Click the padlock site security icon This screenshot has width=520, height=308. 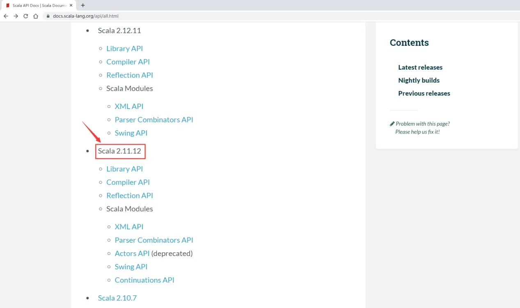pyautogui.click(x=48, y=16)
